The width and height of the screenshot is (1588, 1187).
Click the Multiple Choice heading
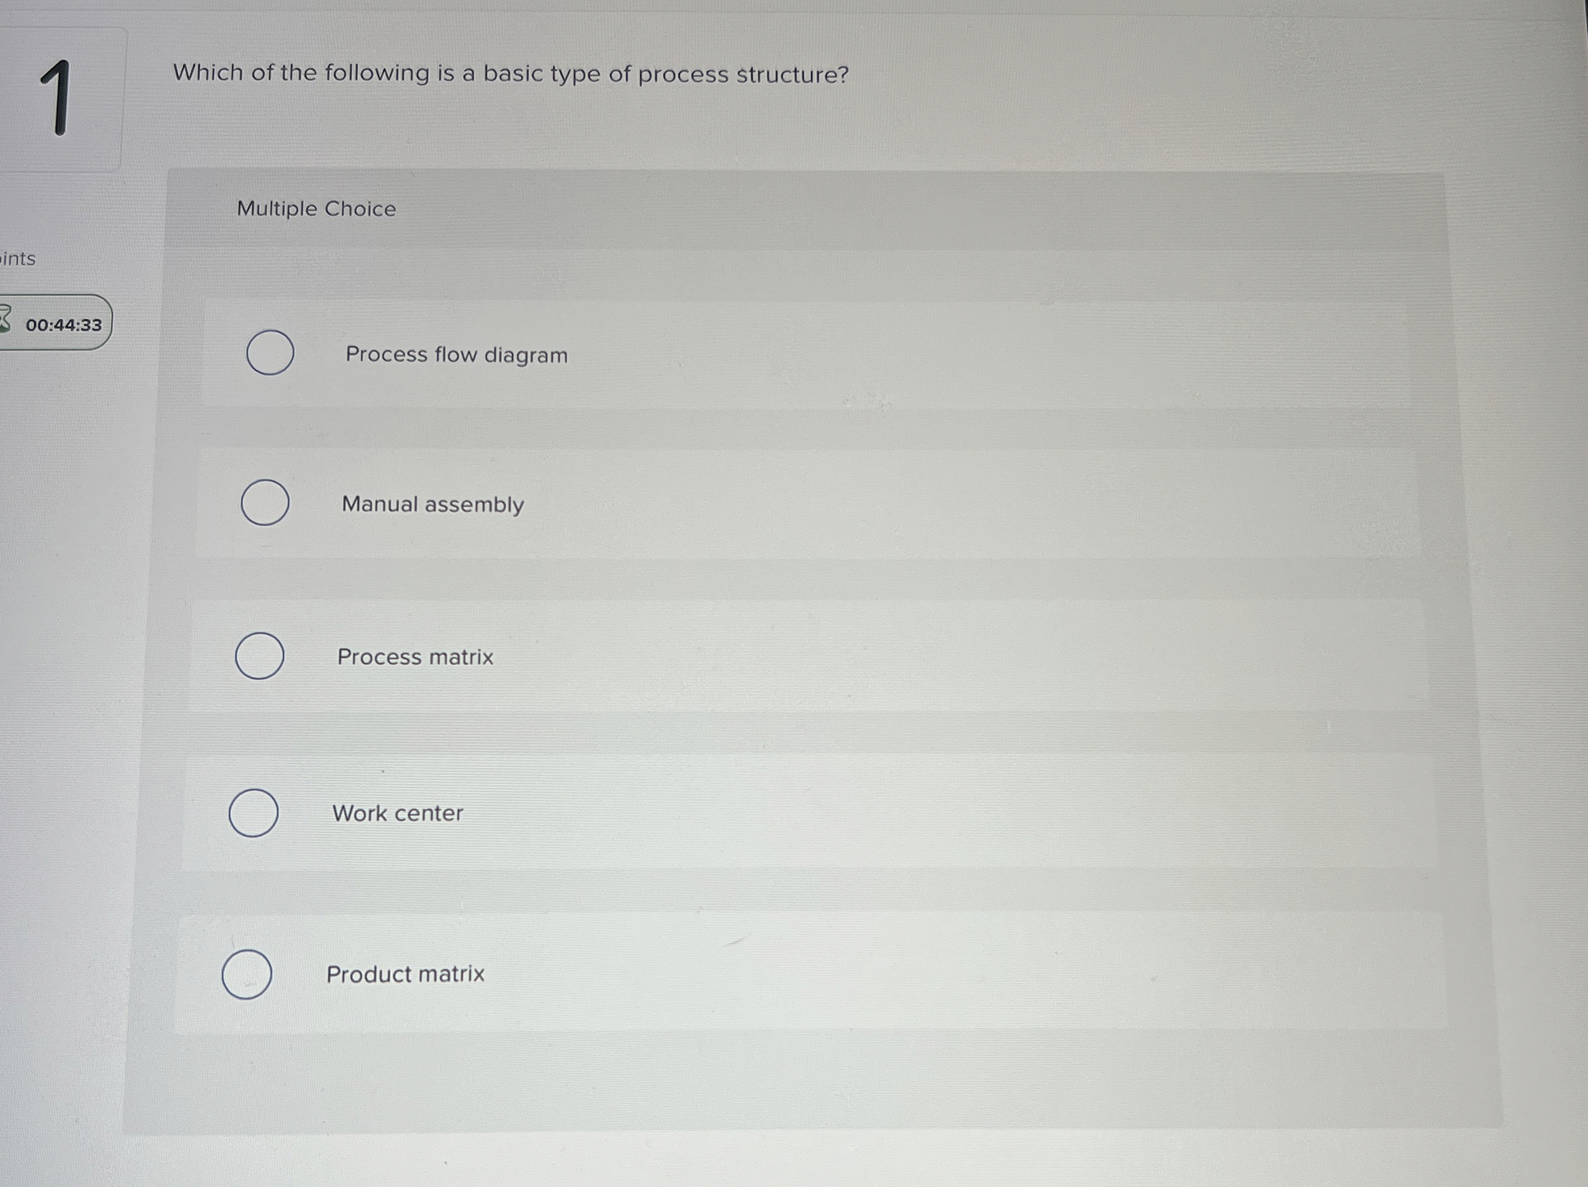pos(316,209)
